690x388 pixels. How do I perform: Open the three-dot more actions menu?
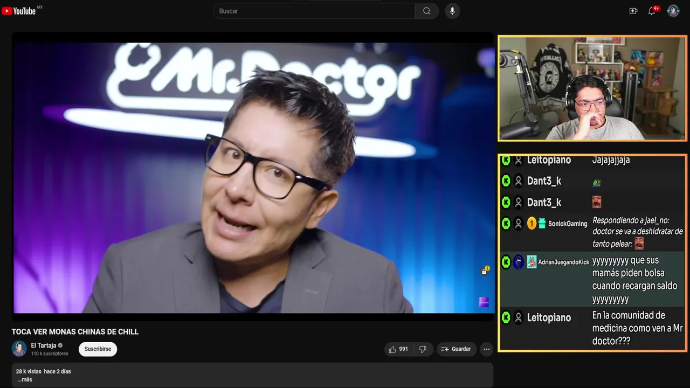pos(487,349)
